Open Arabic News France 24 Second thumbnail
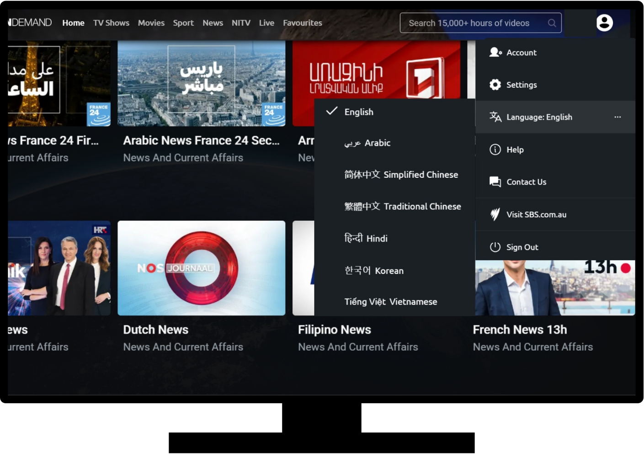The image size is (644, 454). (202, 83)
